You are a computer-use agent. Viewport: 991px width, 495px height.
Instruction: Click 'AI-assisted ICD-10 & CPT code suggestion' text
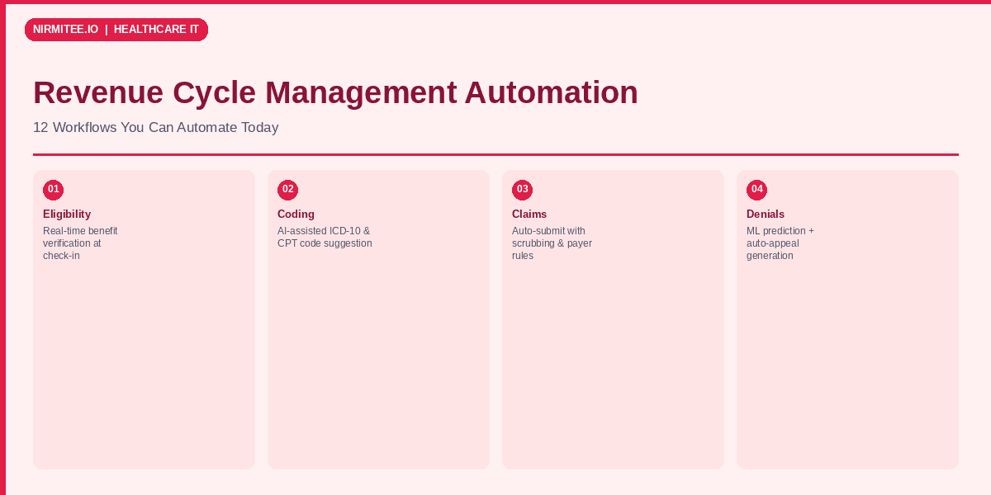(x=325, y=238)
